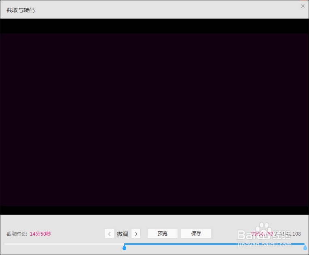The image size is (309, 255).
Task: Nudge selection forward with right 微调 arrow
Action: click(x=136, y=234)
